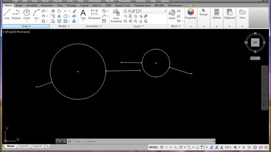Click the MODEL space button in status bar

153,147
